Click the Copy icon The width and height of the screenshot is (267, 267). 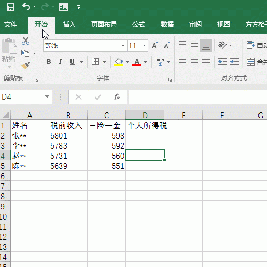tap(25, 53)
